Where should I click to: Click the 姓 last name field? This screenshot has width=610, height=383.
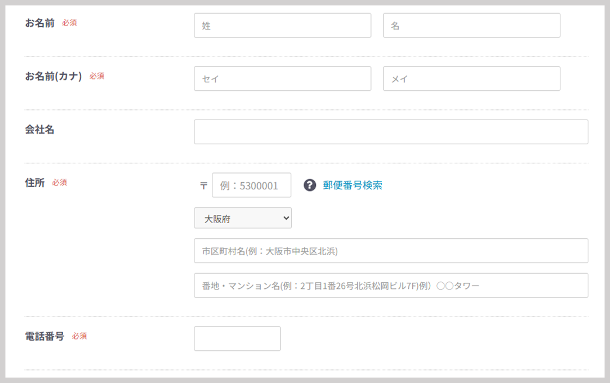[282, 26]
